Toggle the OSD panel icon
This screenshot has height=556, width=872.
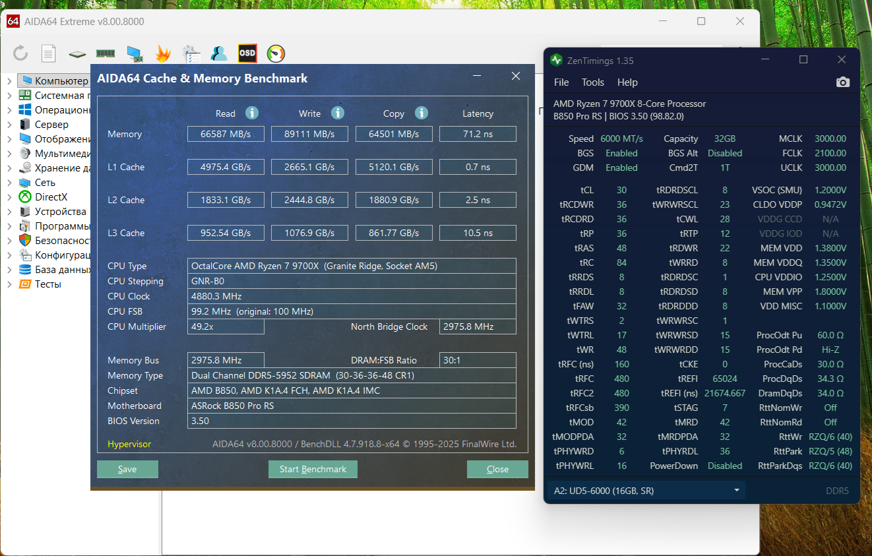coord(247,53)
